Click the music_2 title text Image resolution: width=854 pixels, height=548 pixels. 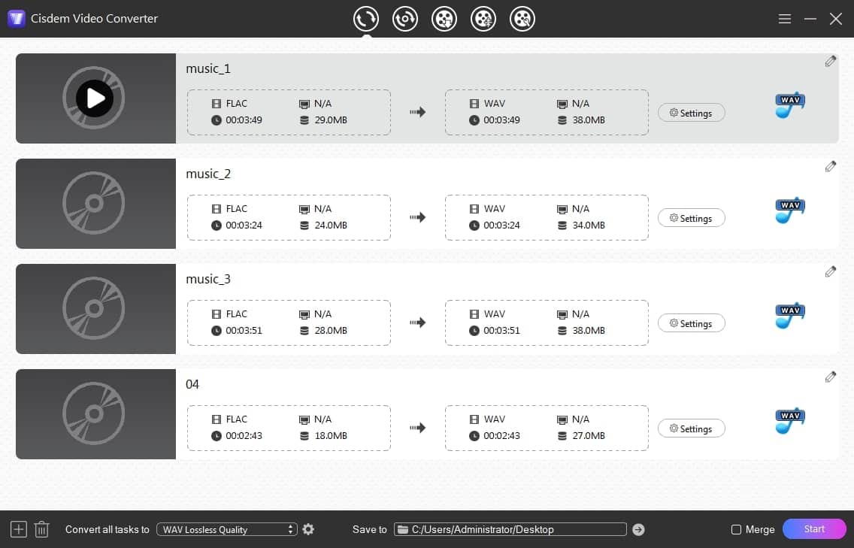point(208,174)
